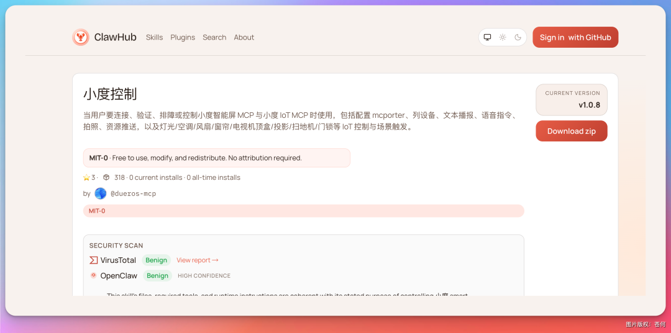The height and width of the screenshot is (333, 671).
Task: Select the 小度控制 skill title
Action: click(110, 94)
